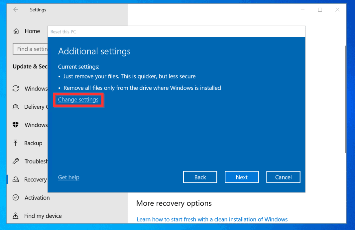Click the Change settings link

[x=78, y=100]
